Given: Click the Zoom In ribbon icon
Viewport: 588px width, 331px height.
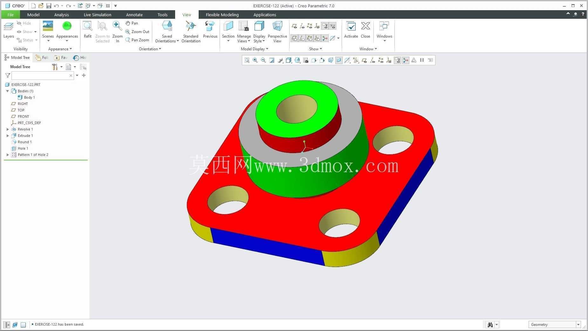Looking at the screenshot, I should coord(117,26).
